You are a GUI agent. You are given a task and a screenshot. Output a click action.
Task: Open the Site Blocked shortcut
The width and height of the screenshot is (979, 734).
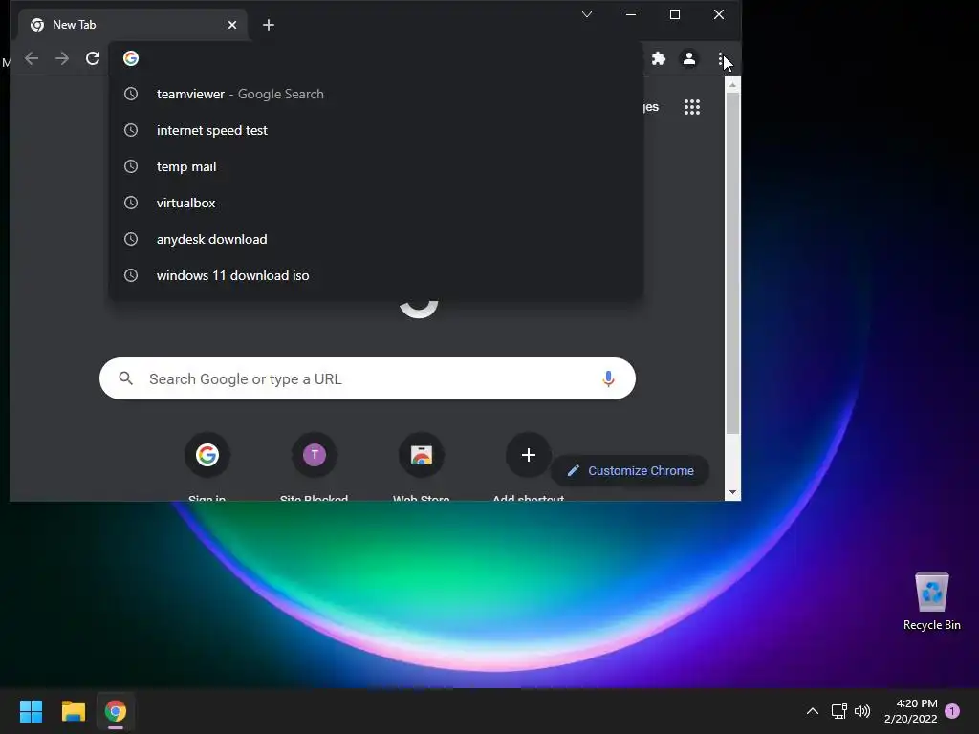tap(314, 455)
